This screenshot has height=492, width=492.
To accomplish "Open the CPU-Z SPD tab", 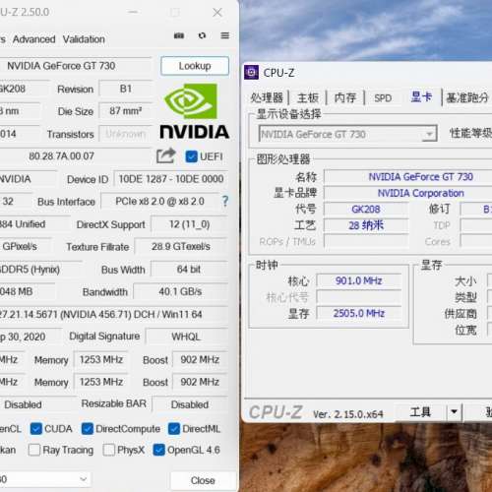I will coord(383,97).
